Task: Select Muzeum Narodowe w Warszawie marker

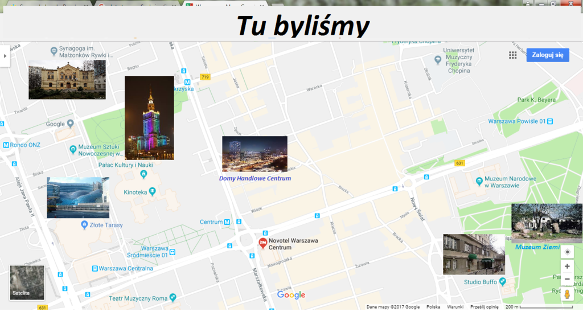Action: pos(479,181)
